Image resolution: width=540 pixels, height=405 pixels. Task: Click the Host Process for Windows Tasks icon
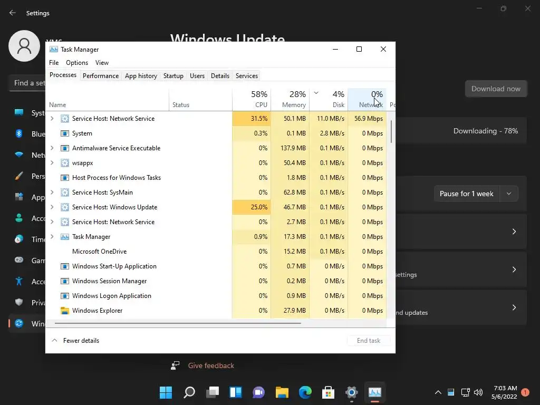pyautogui.click(x=65, y=178)
